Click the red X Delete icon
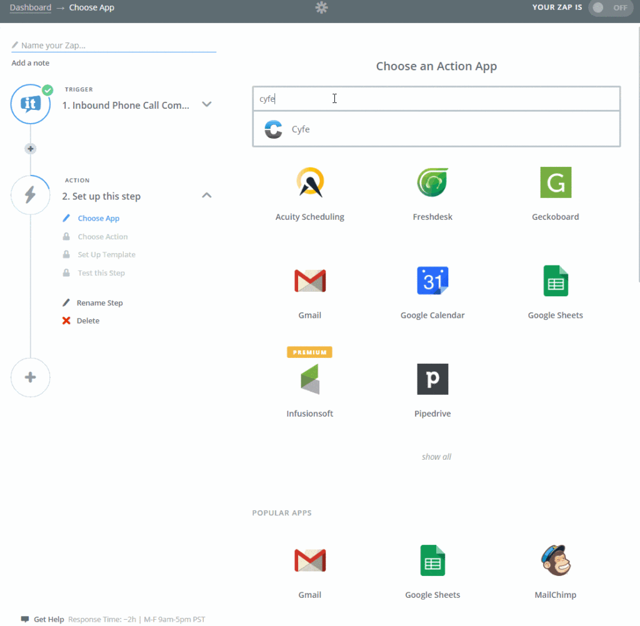Viewport: 640px width, 626px height. click(x=66, y=320)
